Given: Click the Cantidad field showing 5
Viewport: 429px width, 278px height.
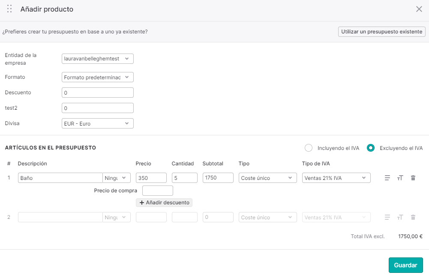Looking at the screenshot, I should (185, 178).
